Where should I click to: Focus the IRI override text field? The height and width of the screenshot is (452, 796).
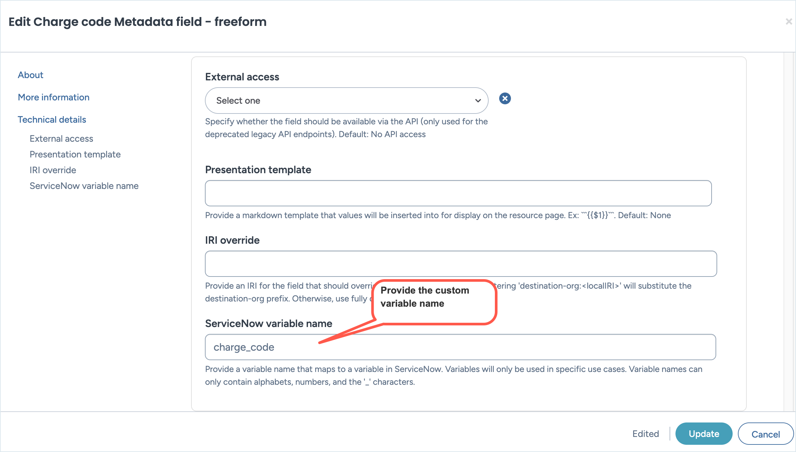460,264
